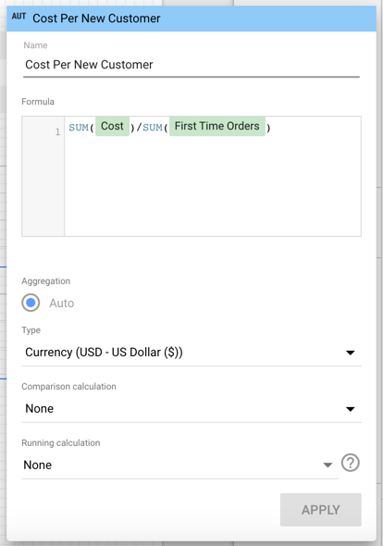Click line number 1 in formula gutter
Viewport: 383px width, 546px height.
click(57, 132)
